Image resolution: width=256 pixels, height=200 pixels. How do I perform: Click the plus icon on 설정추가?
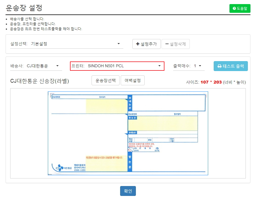(x=138, y=44)
